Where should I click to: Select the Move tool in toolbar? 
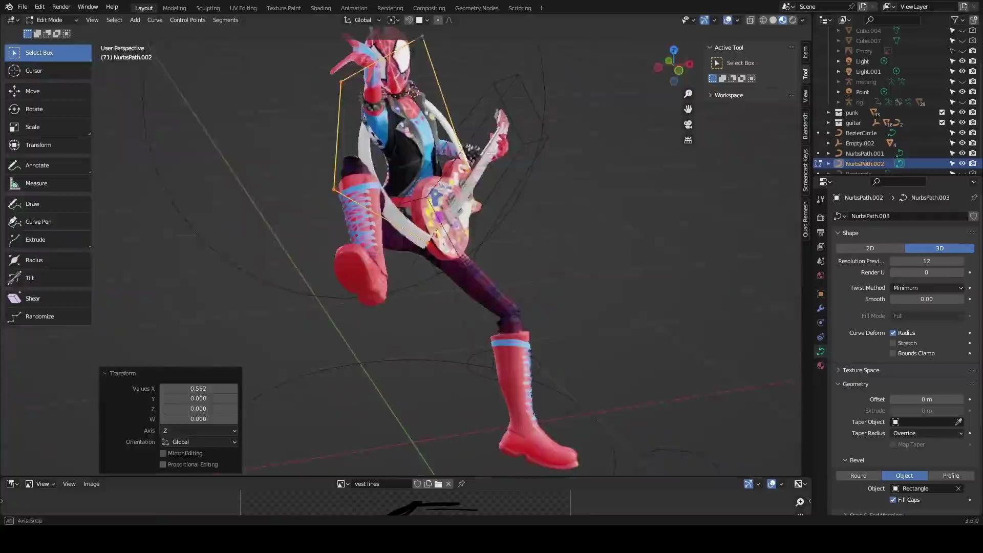pyautogui.click(x=32, y=91)
